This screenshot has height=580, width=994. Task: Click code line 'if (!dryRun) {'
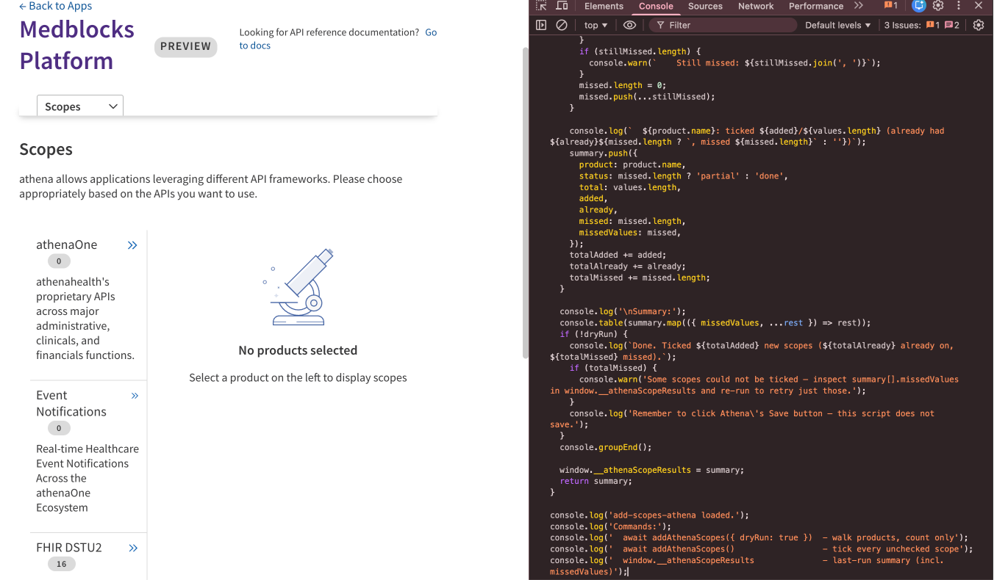(594, 334)
